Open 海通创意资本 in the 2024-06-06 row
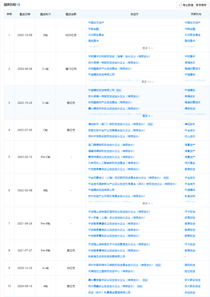Image resolution: width=210 pixels, height=297 pixels. [x=193, y=69]
